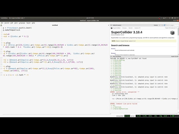Click 'ERROR: Command line parse failed' message
This screenshot has height=134, width=179.
124,104
